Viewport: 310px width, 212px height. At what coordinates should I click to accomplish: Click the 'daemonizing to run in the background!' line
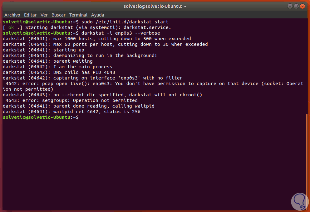pos(105,55)
